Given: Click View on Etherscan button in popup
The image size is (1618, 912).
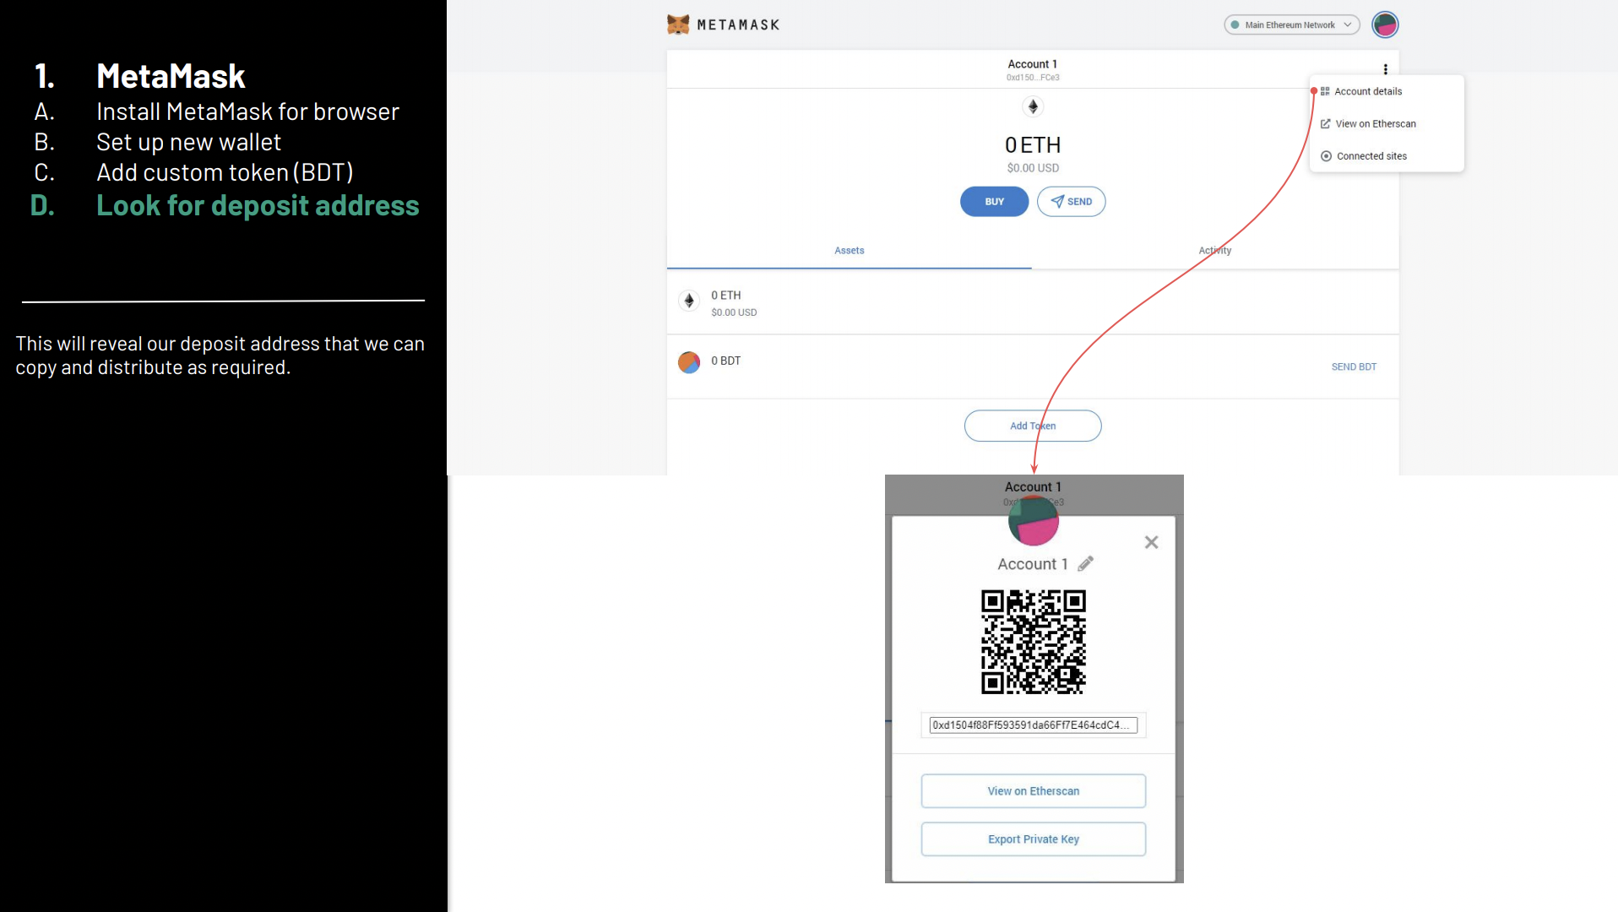Looking at the screenshot, I should [x=1033, y=791].
